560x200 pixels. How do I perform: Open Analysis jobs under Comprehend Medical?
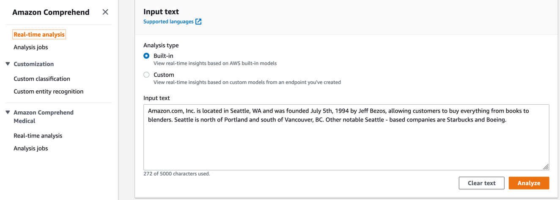coord(30,149)
